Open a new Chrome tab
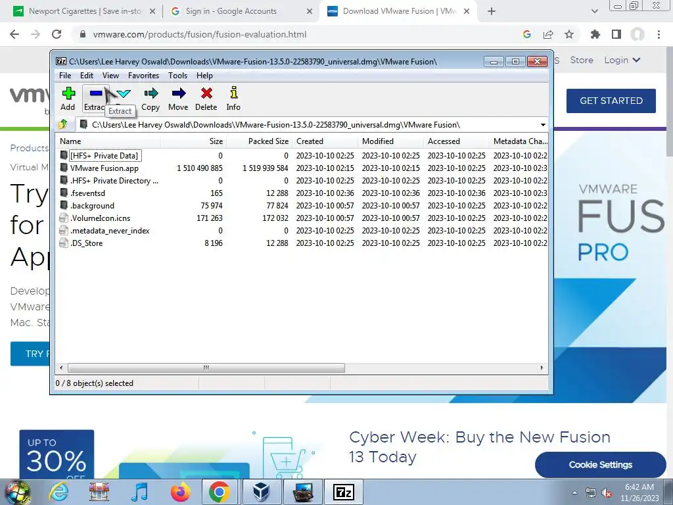The height and width of the screenshot is (505, 673). click(x=492, y=12)
